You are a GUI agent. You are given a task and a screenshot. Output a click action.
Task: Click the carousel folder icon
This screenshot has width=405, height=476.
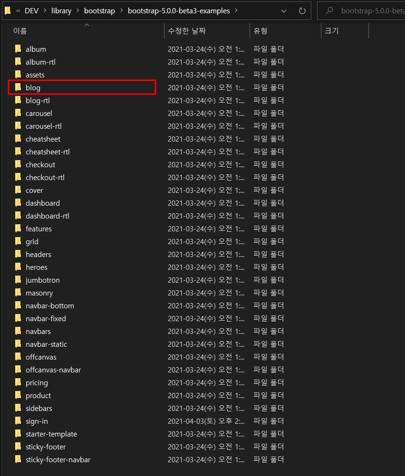click(x=18, y=113)
